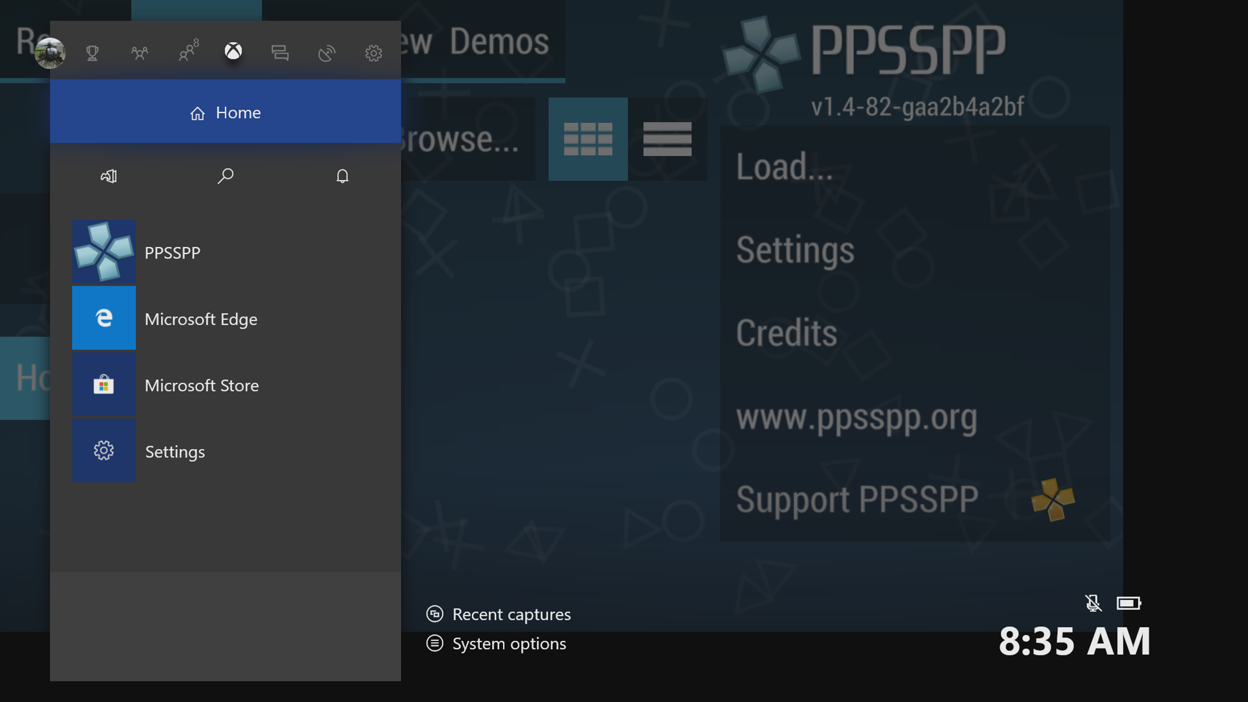1248x702 pixels.
Task: Open the search magnifier icon
Action: [225, 176]
